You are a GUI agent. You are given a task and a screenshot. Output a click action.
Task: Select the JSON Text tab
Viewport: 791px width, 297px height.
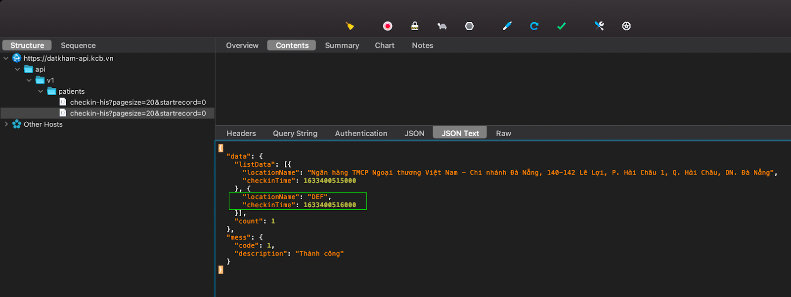click(460, 133)
